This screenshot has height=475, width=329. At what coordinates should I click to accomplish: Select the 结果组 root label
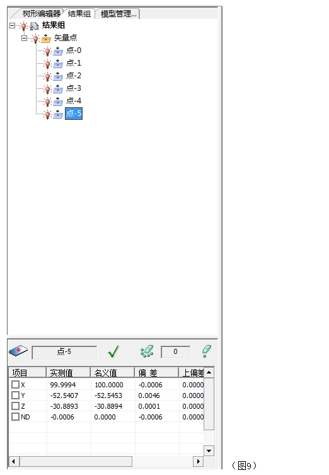(x=54, y=25)
